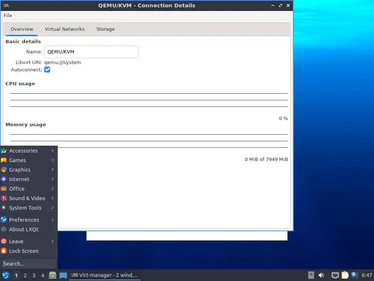Image resolution: width=374 pixels, height=281 pixels.
Task: Click the '0 MiB of 7949 MiB' memory value
Action: tap(266, 160)
